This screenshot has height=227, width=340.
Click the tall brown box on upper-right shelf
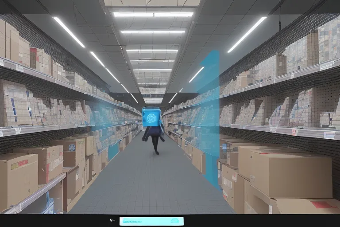point(313,49)
